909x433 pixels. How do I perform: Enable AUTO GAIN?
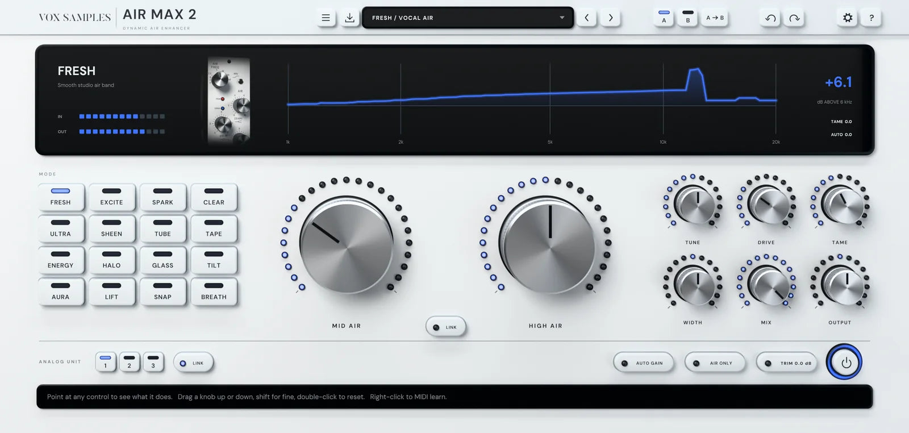pyautogui.click(x=644, y=363)
